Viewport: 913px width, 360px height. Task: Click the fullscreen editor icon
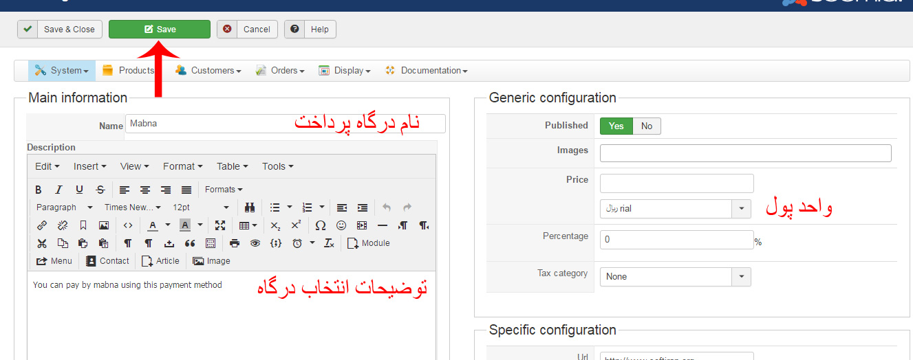(220, 225)
